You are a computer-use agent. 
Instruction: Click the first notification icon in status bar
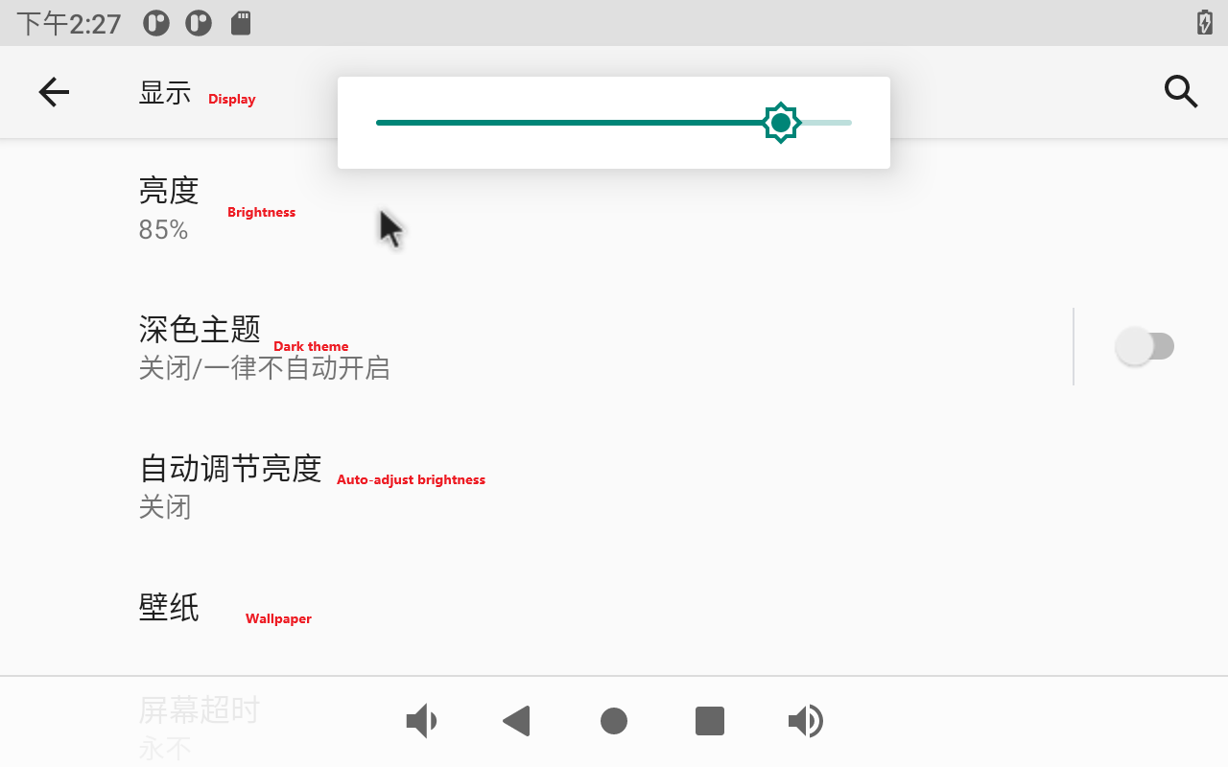click(x=156, y=23)
